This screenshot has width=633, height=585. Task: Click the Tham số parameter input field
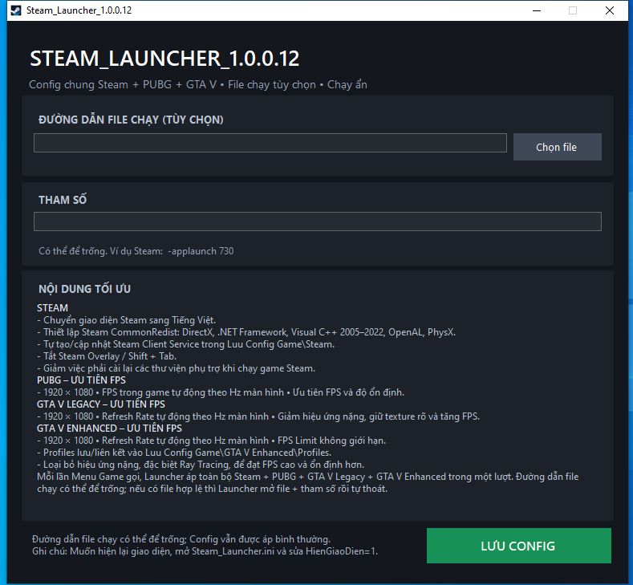318,221
